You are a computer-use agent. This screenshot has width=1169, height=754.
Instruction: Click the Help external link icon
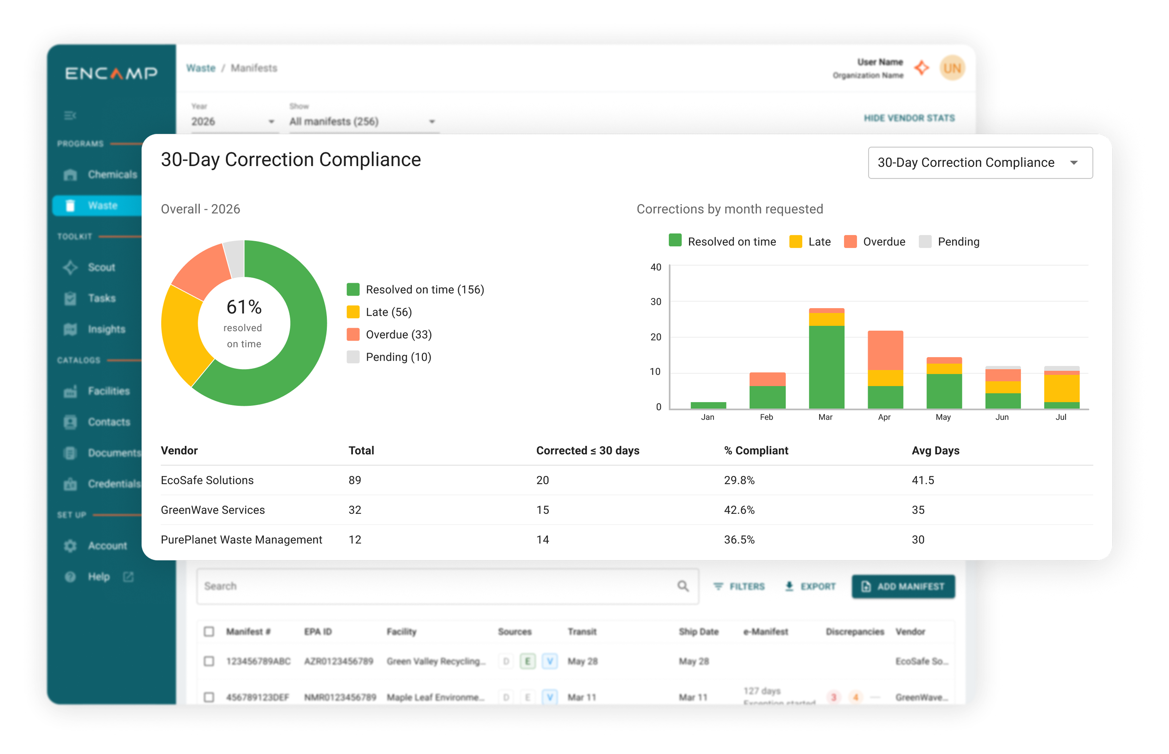[x=128, y=577]
